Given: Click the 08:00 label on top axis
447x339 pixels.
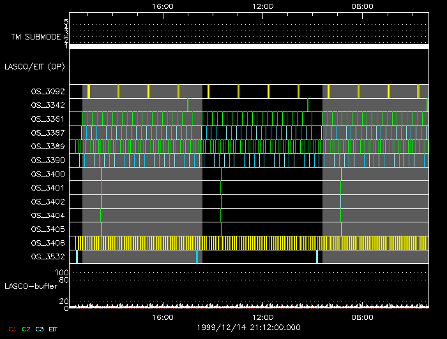Looking at the screenshot, I should coord(363,6).
